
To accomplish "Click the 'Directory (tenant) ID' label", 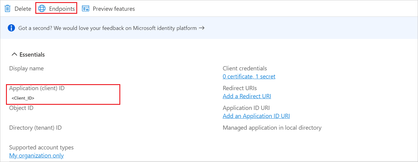I will pyautogui.click(x=35, y=128).
